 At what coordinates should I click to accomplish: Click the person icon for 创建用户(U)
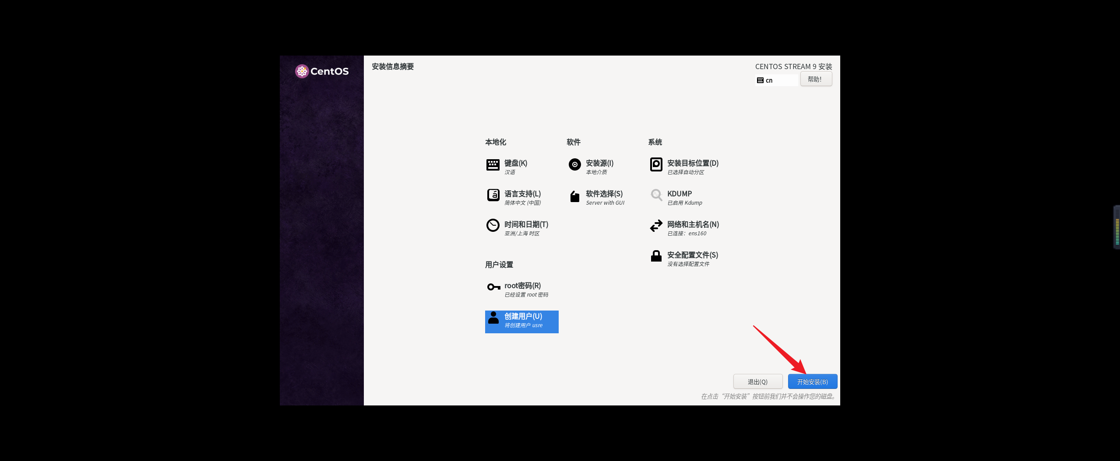point(493,318)
